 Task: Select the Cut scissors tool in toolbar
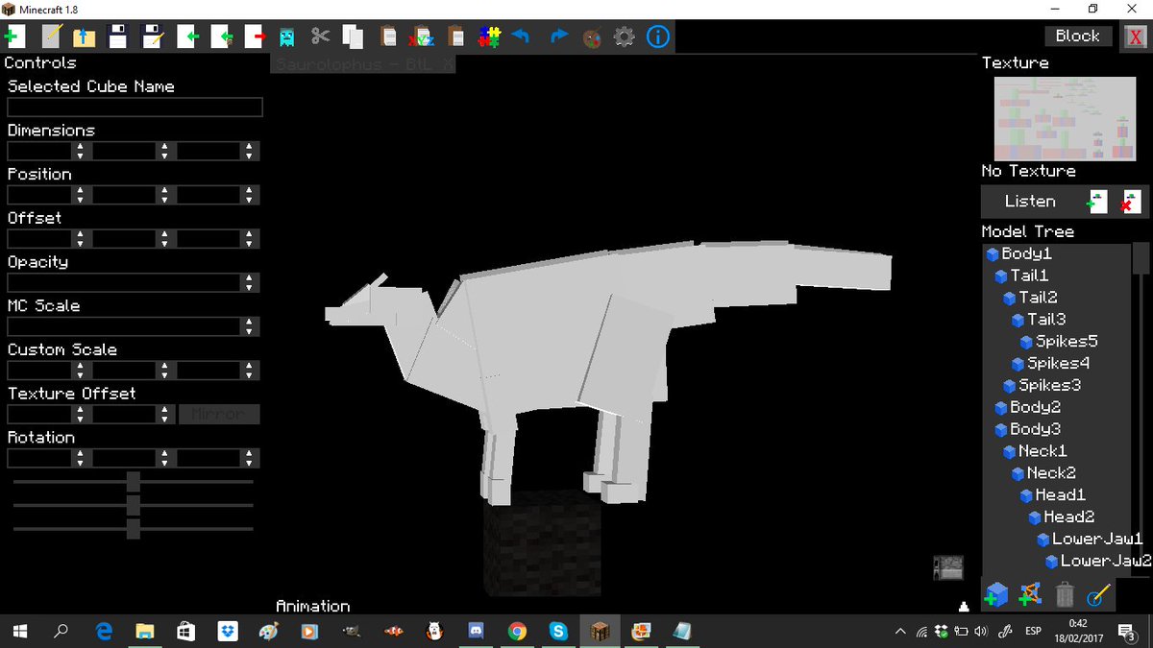pos(322,36)
